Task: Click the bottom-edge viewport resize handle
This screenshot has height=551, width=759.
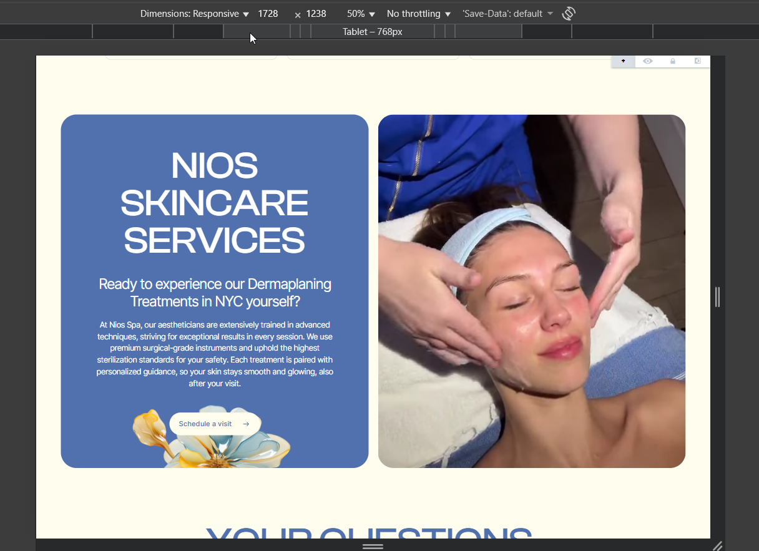Action: (x=373, y=546)
